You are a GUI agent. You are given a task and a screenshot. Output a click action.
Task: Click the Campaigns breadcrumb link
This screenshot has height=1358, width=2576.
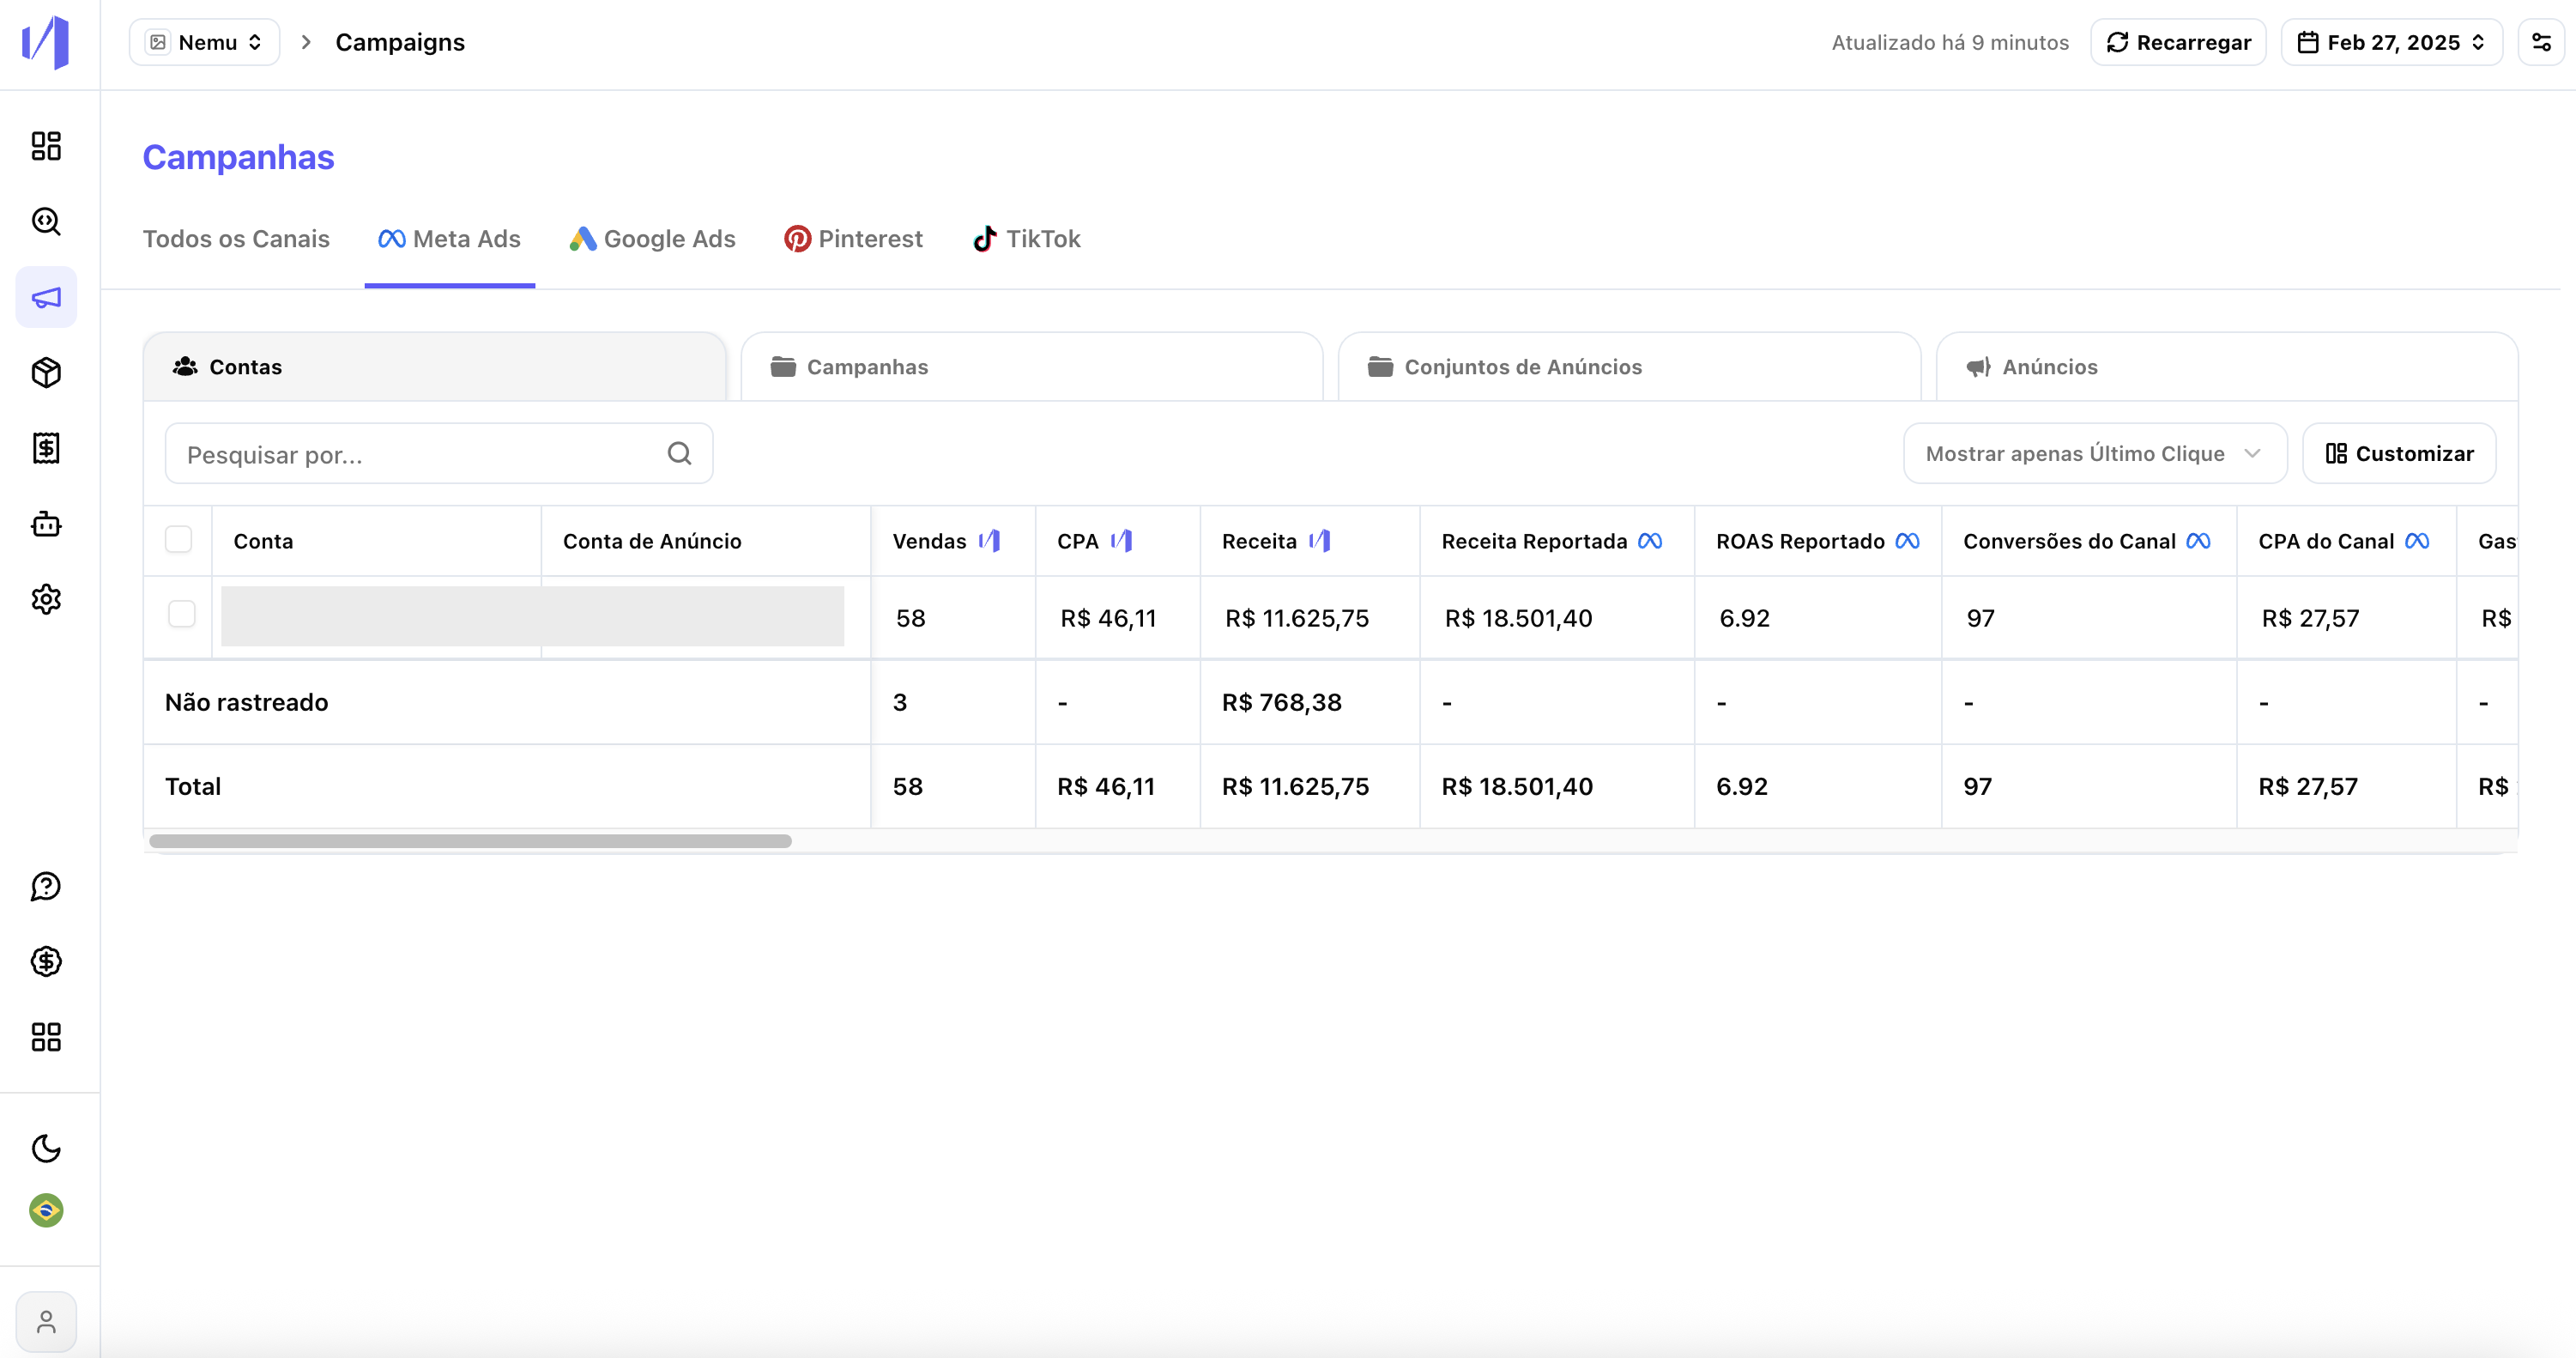(x=400, y=42)
